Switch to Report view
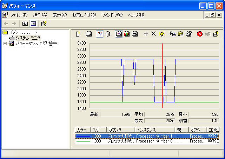This screenshot has width=225, height=159. (x=134, y=34)
